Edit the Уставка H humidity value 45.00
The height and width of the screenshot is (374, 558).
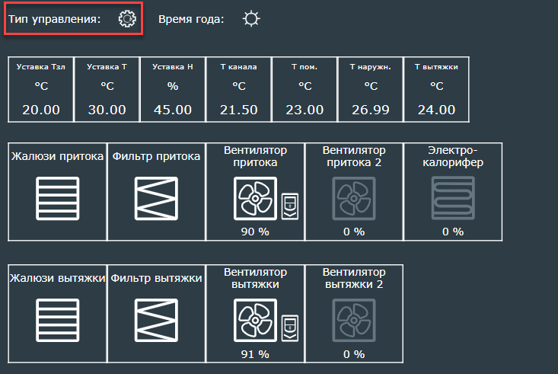pyautogui.click(x=173, y=110)
